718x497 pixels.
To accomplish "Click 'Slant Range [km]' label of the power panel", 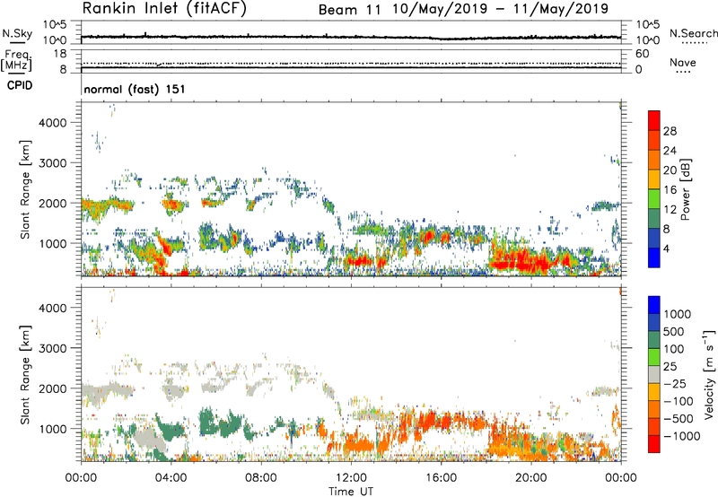I will [x=25, y=189].
